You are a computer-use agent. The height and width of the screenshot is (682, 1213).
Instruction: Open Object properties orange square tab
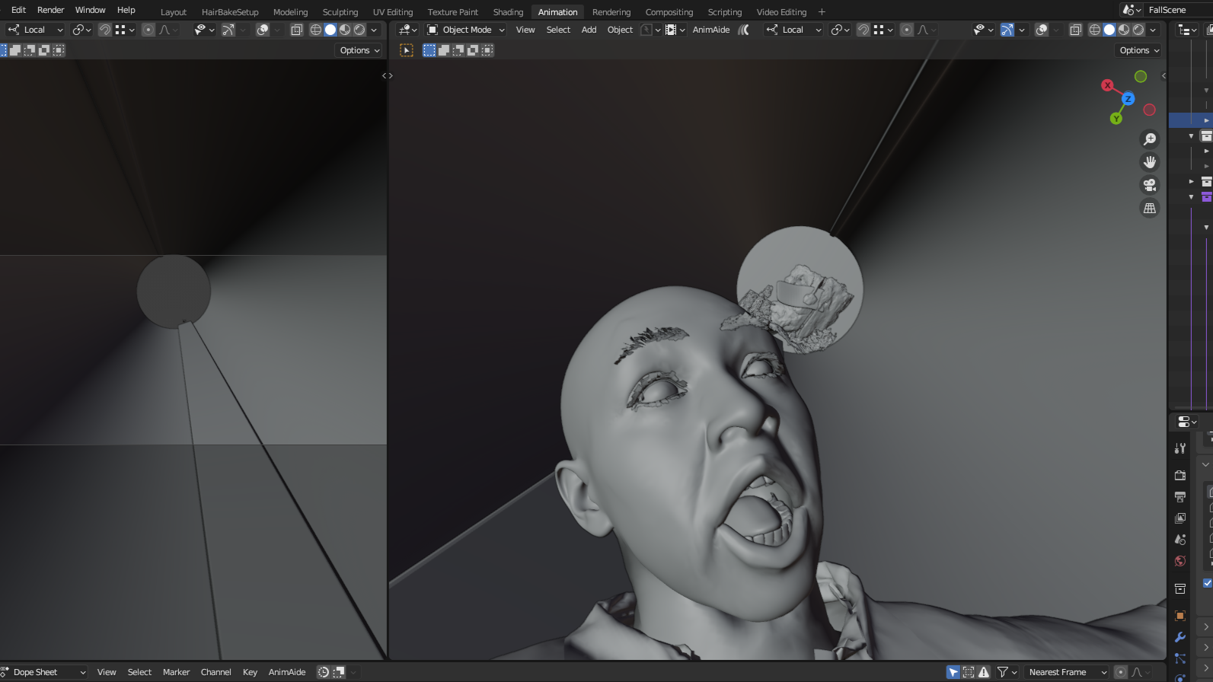(1180, 616)
